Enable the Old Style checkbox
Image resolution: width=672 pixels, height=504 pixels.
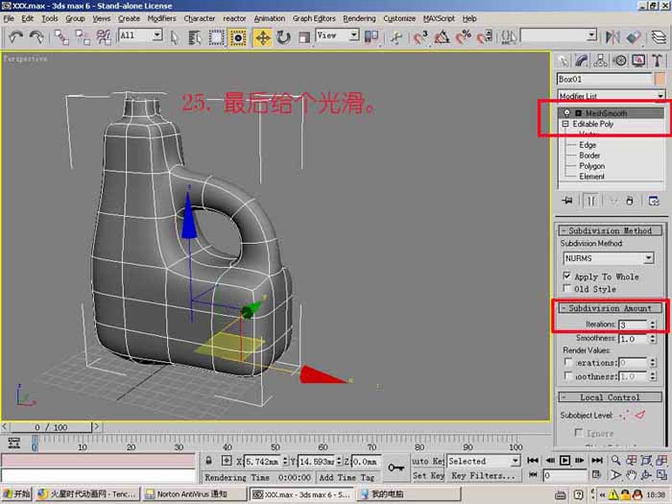567,288
